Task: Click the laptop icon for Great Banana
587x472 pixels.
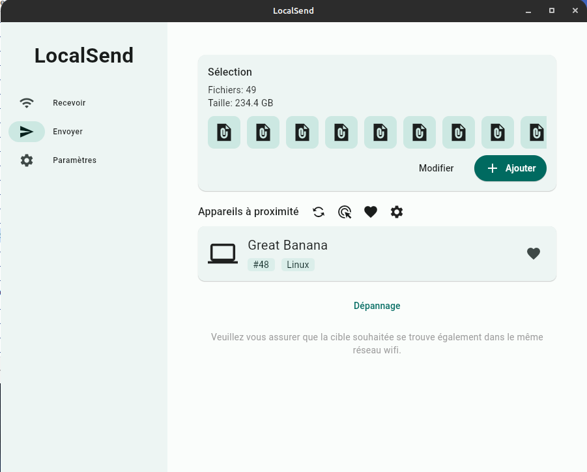Action: click(x=223, y=254)
